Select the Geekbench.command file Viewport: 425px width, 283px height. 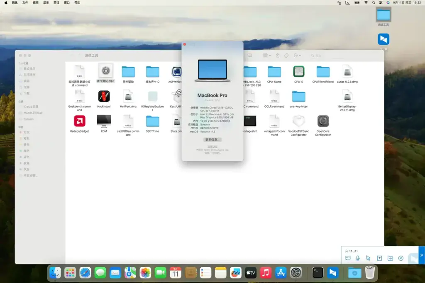pyautogui.click(x=79, y=97)
